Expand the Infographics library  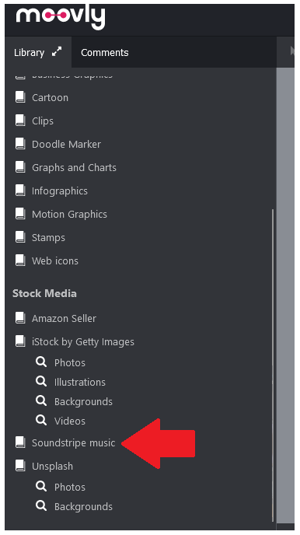(x=60, y=191)
